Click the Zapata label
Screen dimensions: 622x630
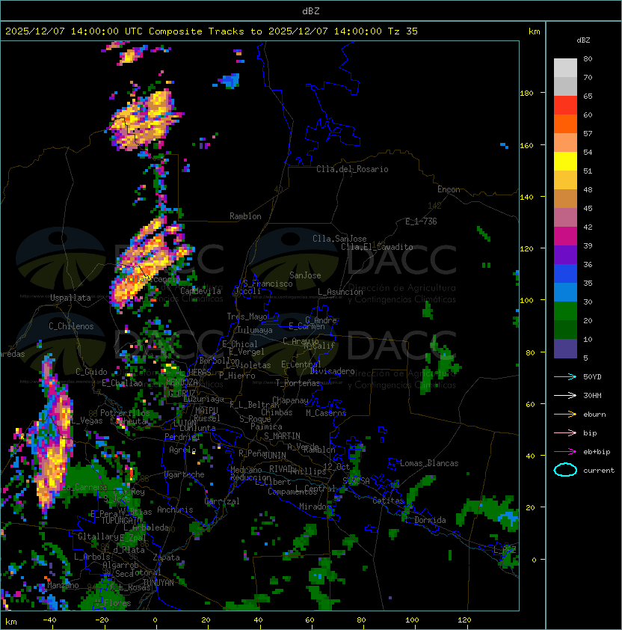[166, 557]
